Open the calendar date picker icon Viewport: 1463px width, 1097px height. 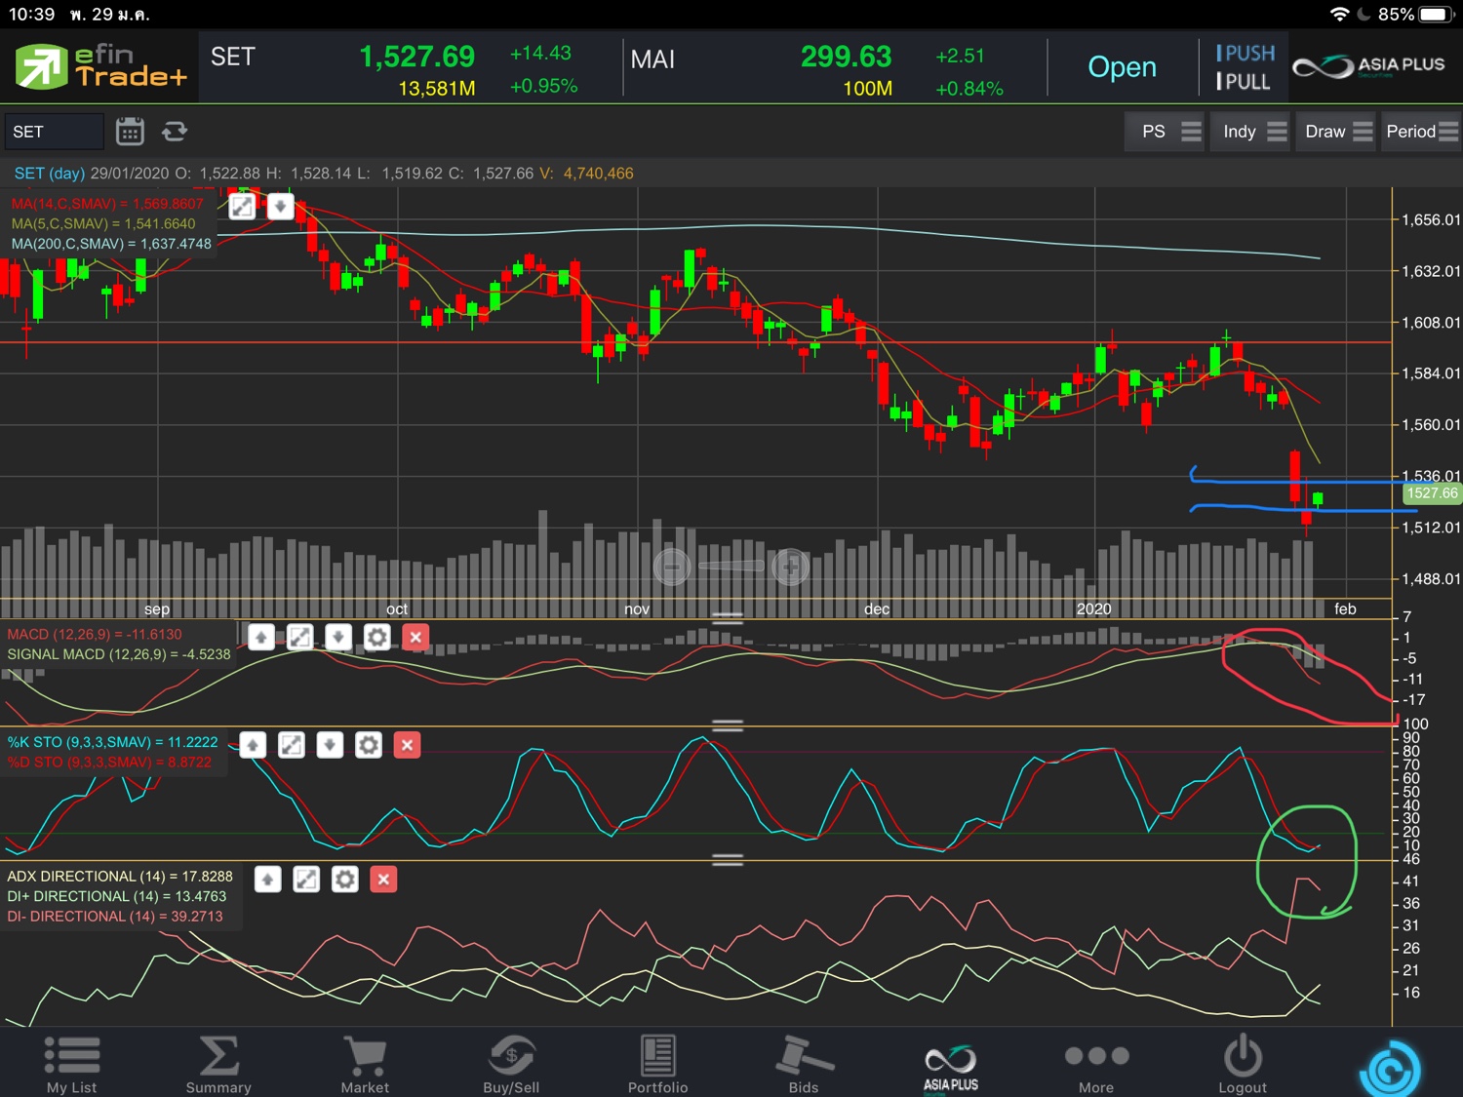130,132
